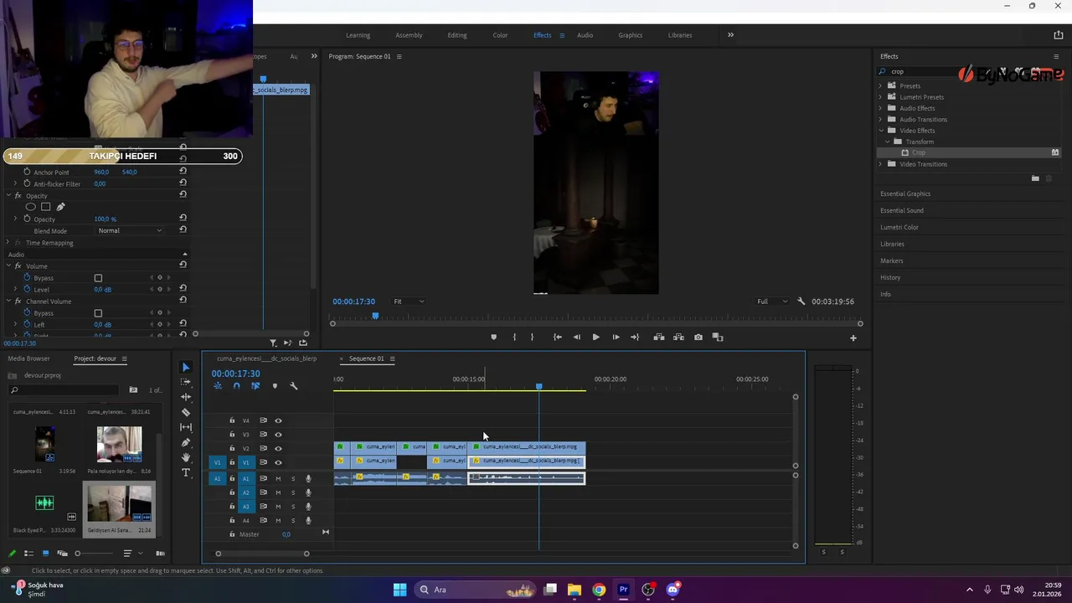Toggle V1 track output eye
Screen dimensions: 1072x603
278,462
